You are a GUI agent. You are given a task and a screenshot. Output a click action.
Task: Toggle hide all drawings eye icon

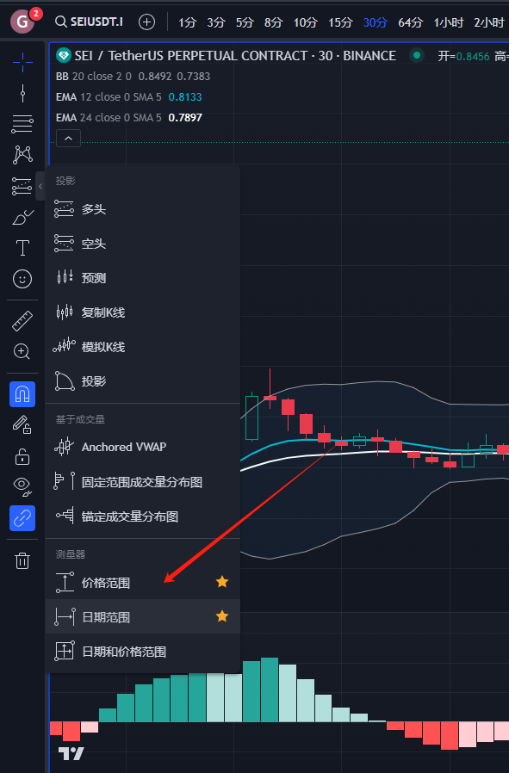click(x=22, y=486)
